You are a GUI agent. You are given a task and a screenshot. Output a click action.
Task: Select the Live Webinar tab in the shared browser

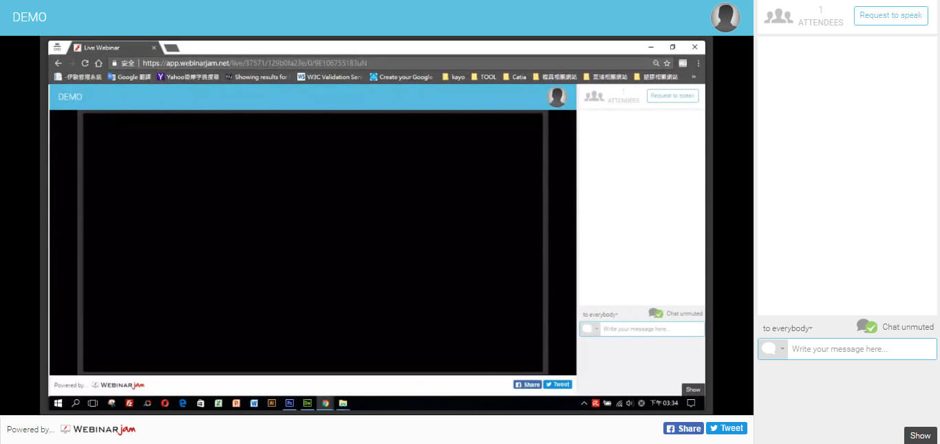point(110,47)
